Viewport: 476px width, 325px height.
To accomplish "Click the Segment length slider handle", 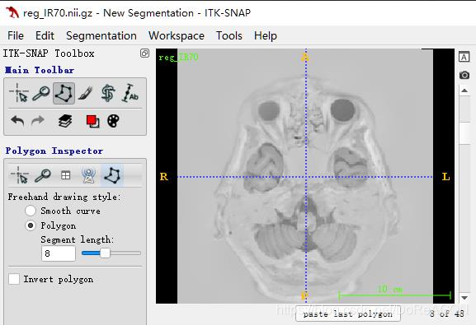I will tap(105, 253).
